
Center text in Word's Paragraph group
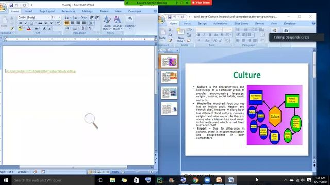pos(73,23)
